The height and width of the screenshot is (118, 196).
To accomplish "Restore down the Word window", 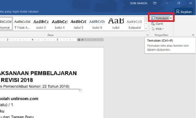I will (179, 3).
